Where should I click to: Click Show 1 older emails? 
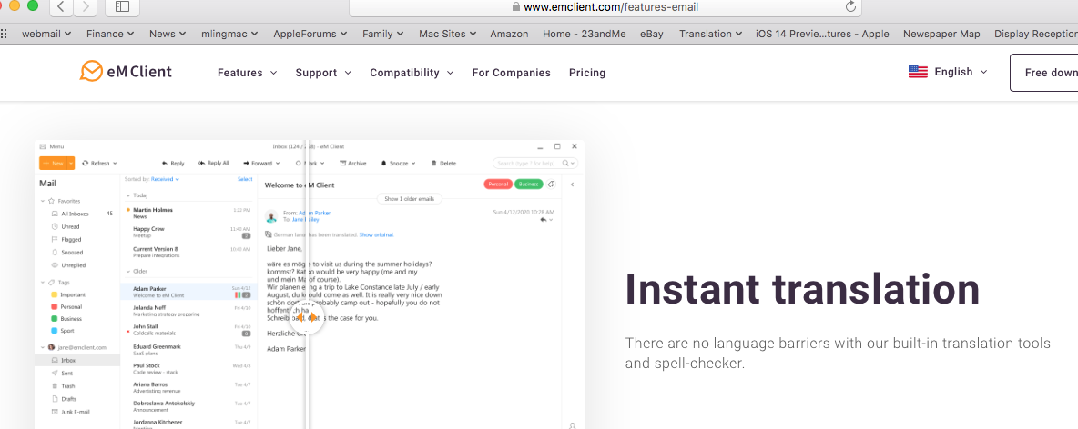tap(410, 199)
